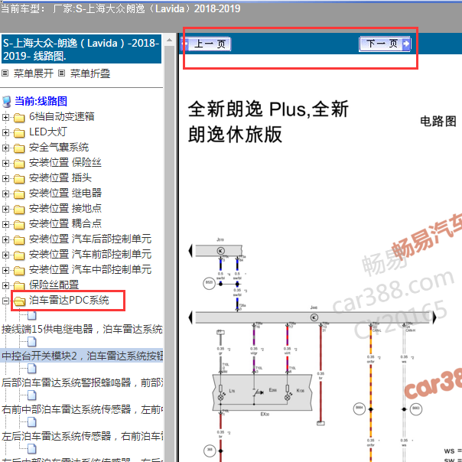Open 中控台开关模块2，泊车雷达系统按钮 diagram
Screen dimensions: 462x462
[82, 356]
